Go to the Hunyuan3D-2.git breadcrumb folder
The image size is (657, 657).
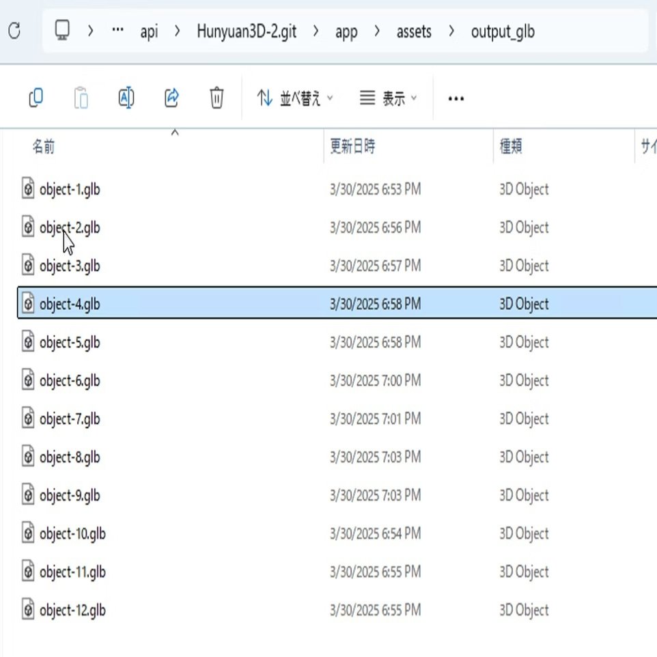pos(247,31)
